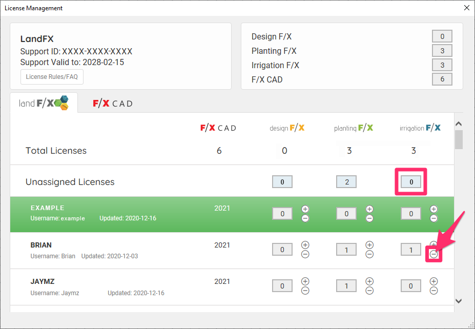Click BRIAN's Updated: 2020-12-03 text
This screenshot has width=475, height=329.
[x=109, y=256]
